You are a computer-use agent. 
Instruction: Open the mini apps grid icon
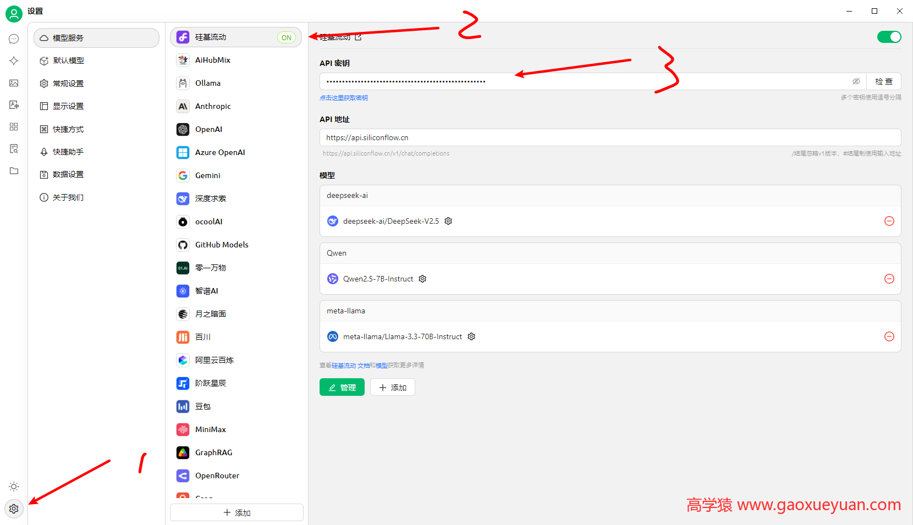pos(14,126)
